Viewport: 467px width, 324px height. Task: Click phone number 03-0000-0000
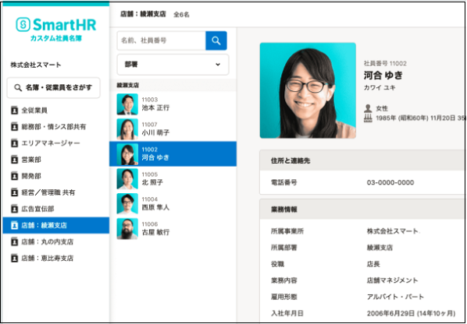tap(390, 182)
